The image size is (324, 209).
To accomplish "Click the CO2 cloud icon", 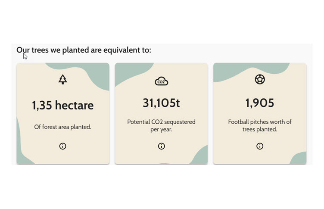I will pos(162,81).
